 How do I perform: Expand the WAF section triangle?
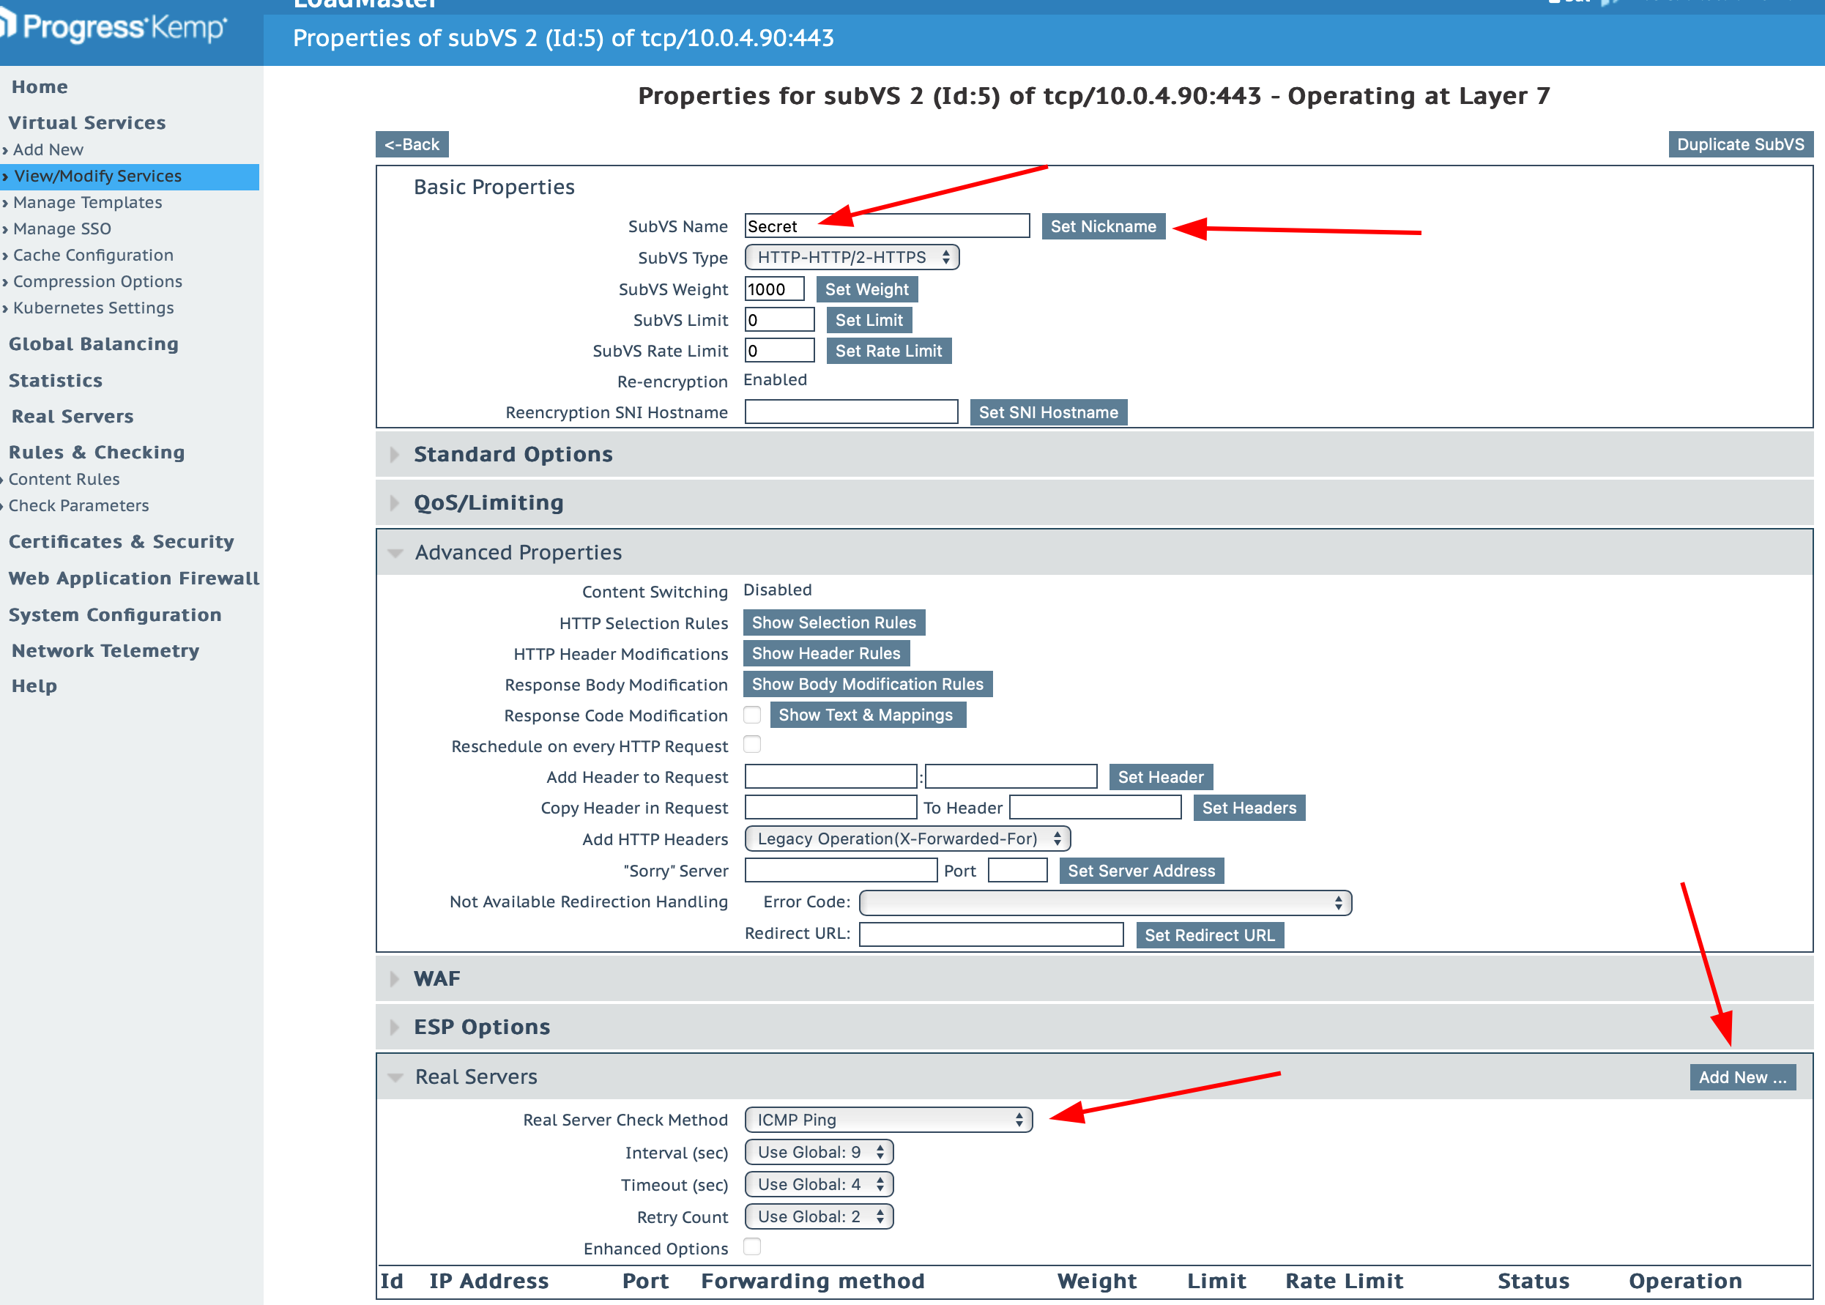(394, 978)
